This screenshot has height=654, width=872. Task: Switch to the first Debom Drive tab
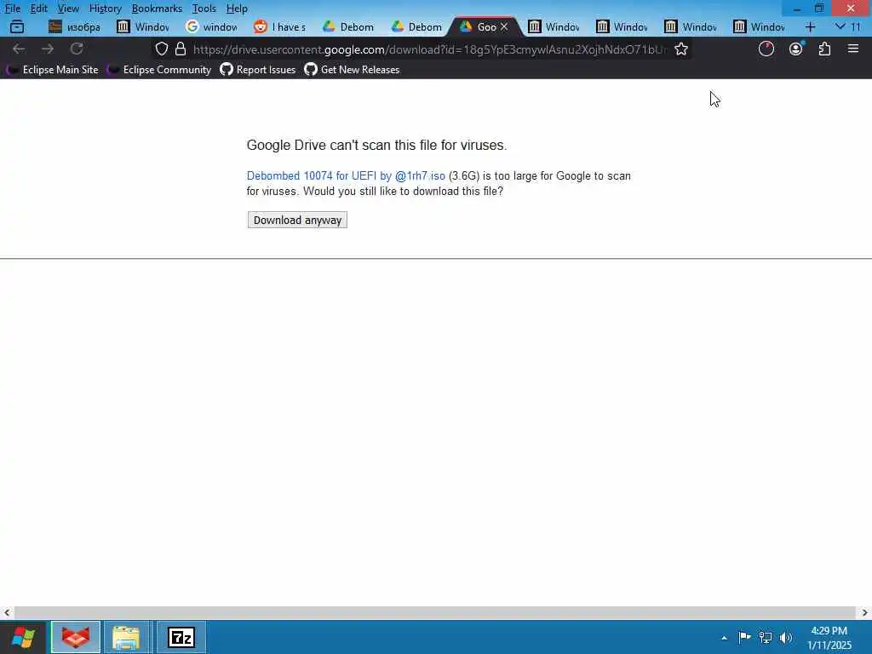click(348, 26)
